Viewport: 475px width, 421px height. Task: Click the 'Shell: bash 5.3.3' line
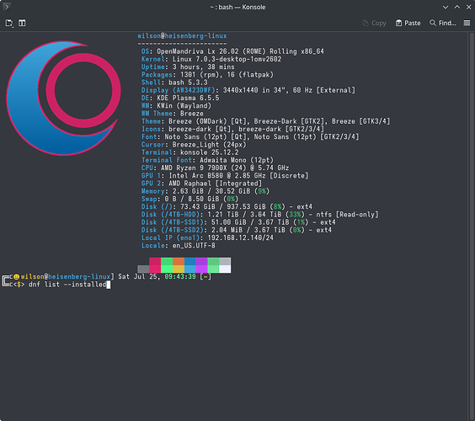click(x=174, y=83)
